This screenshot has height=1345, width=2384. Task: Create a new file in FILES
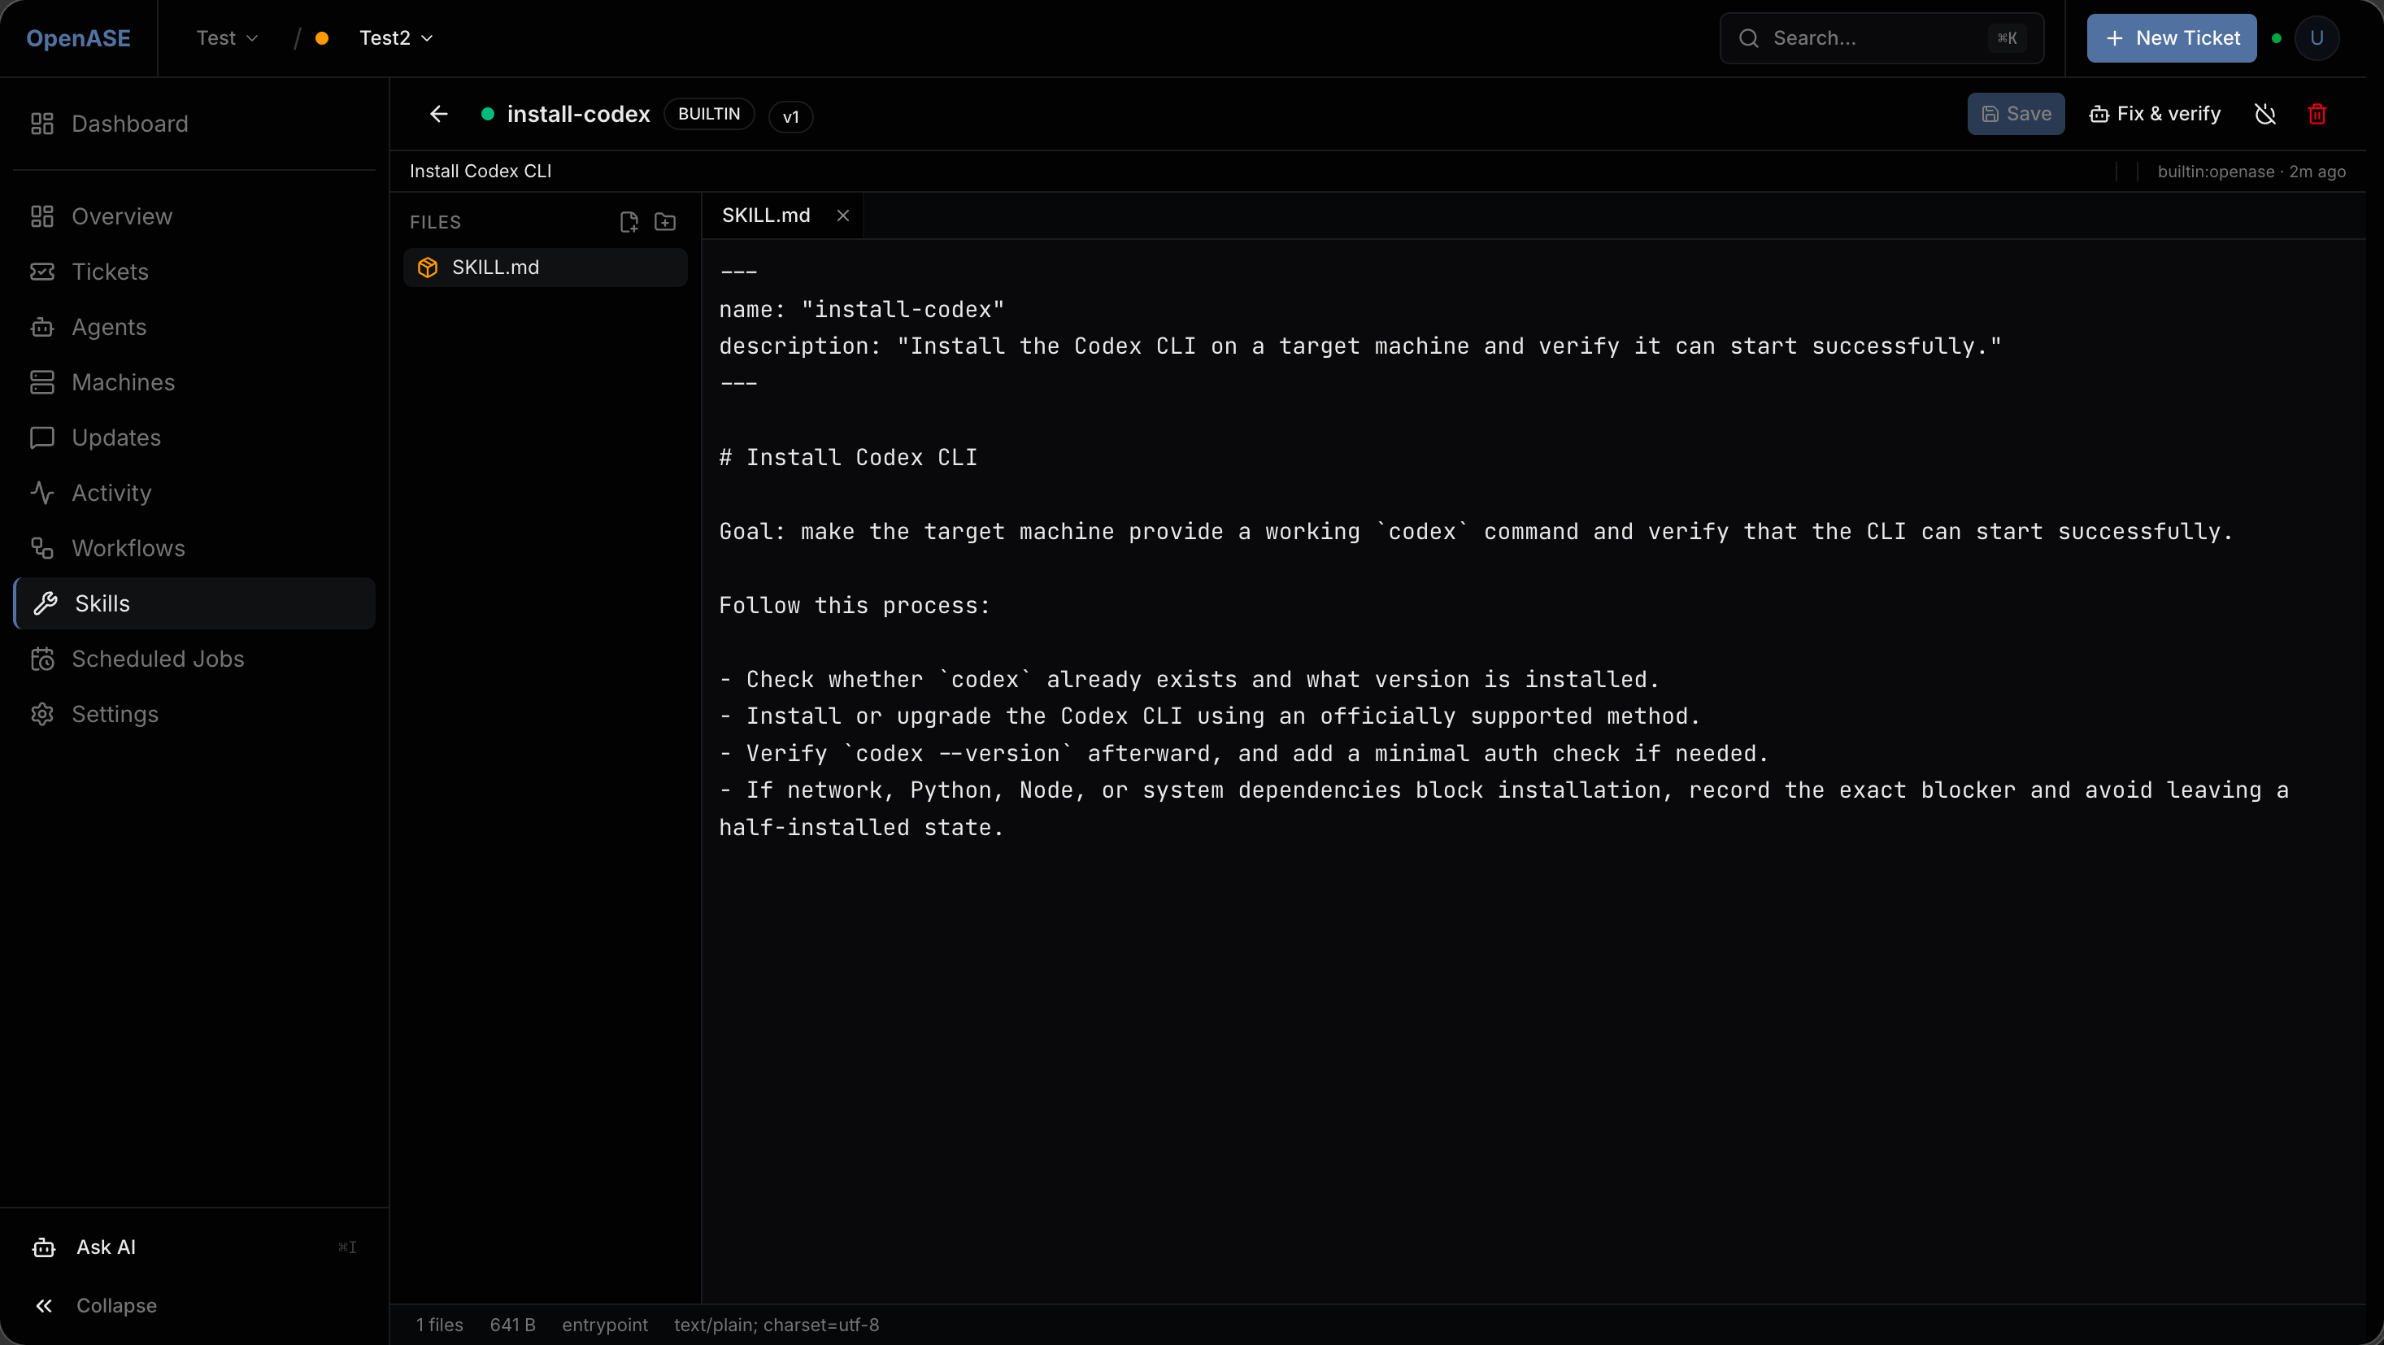(629, 222)
